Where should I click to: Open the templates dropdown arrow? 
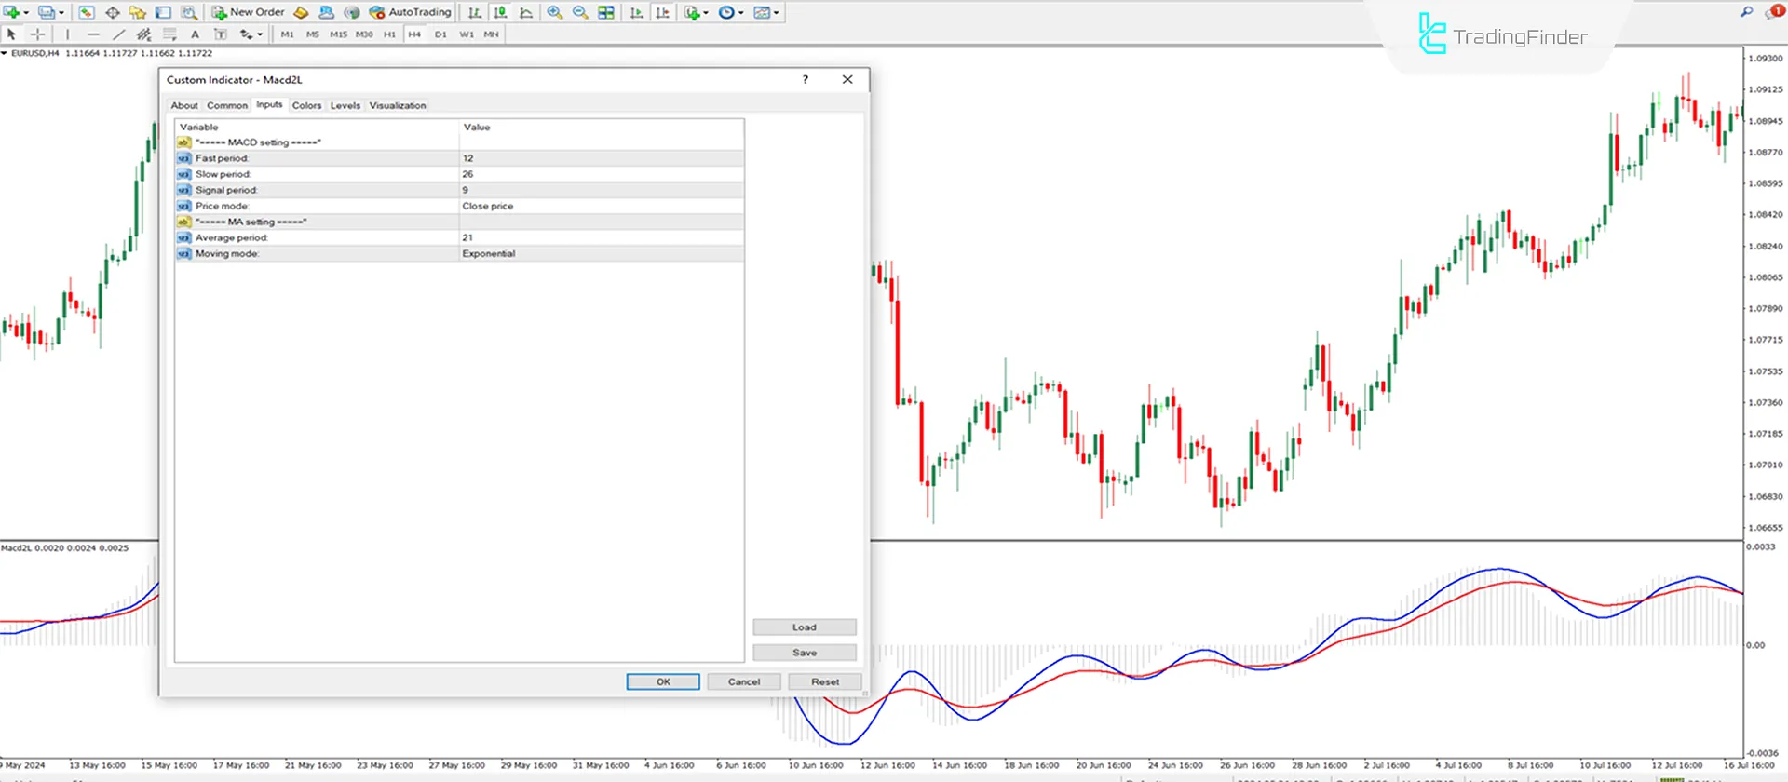point(778,13)
